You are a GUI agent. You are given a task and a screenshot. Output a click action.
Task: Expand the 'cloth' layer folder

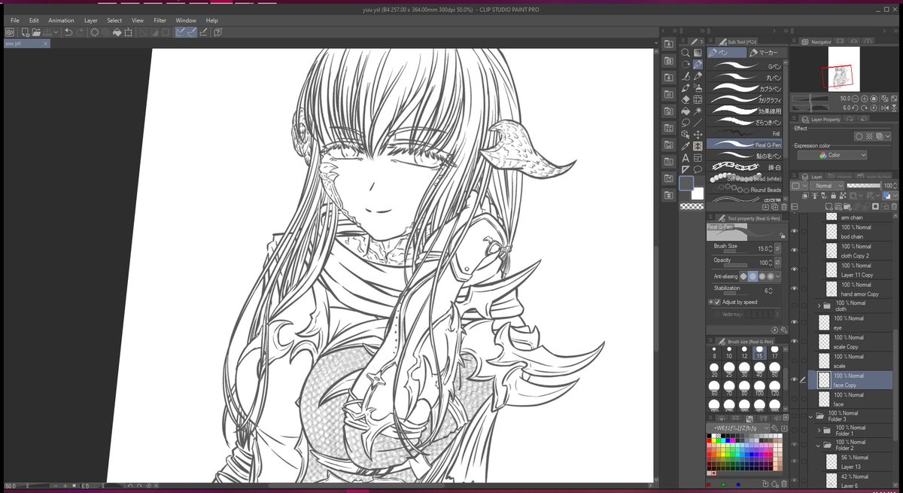[819, 306]
